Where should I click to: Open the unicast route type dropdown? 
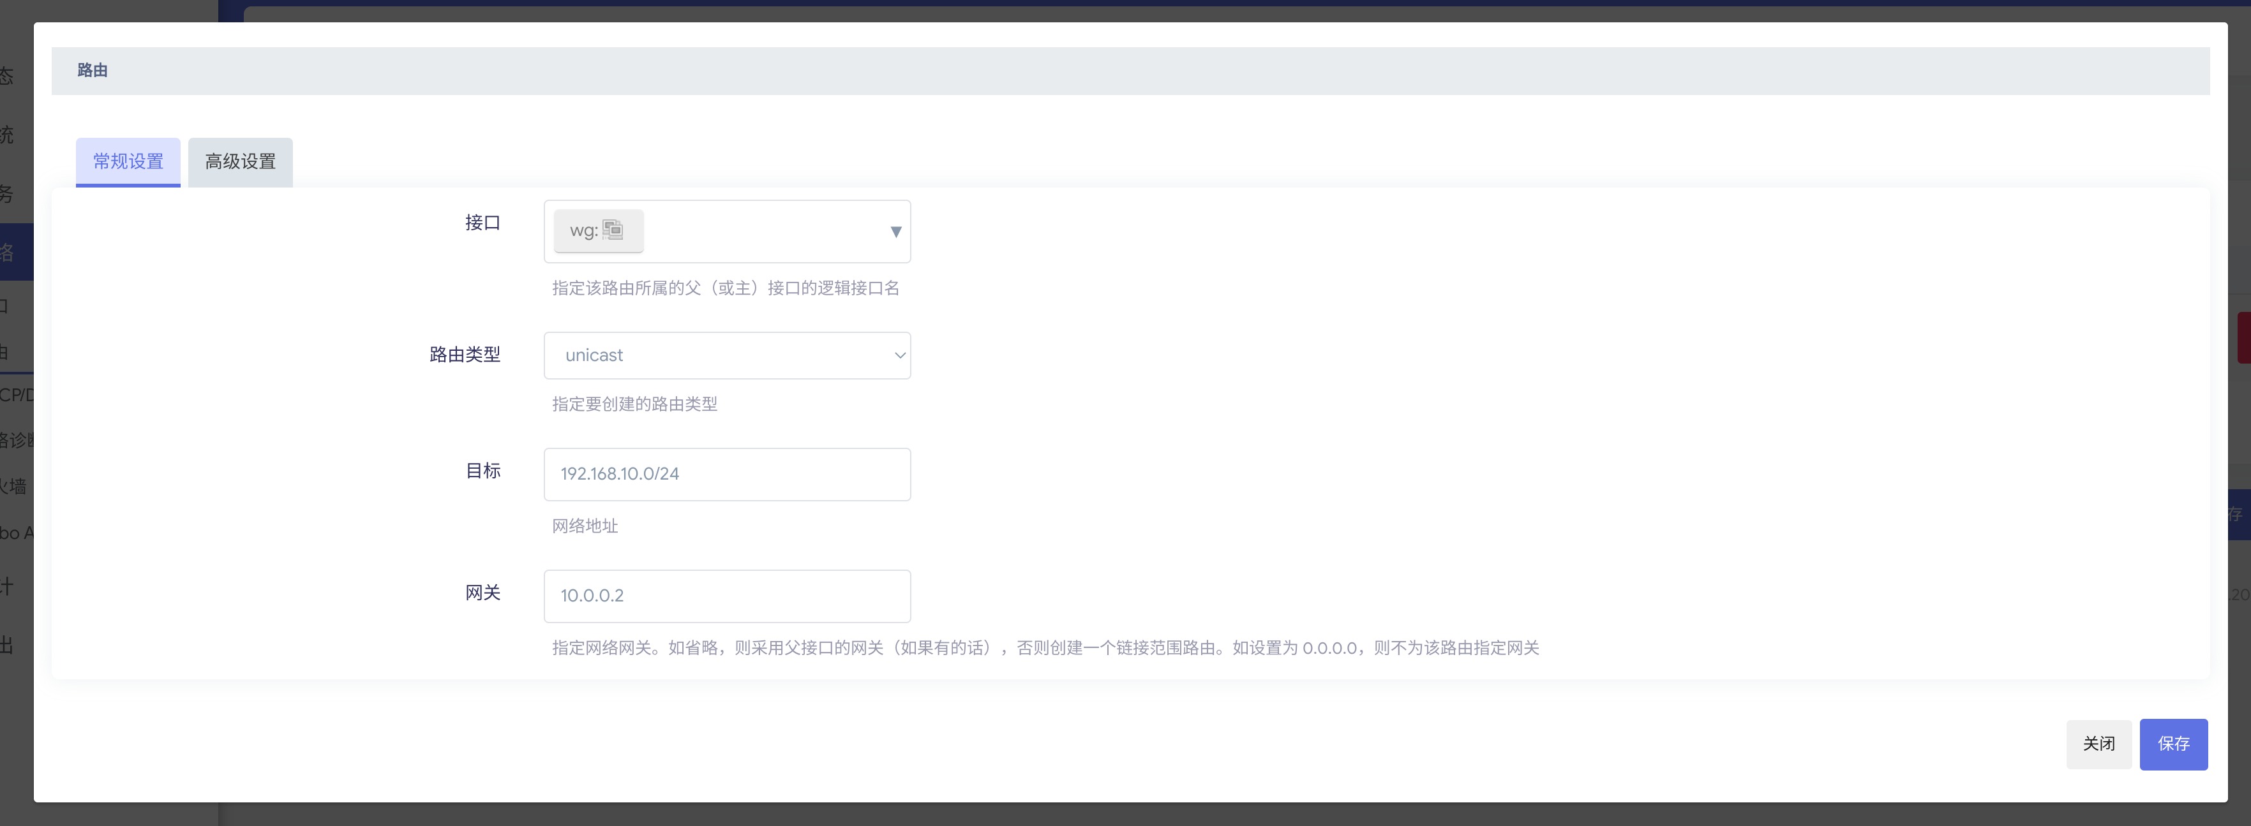click(717, 355)
